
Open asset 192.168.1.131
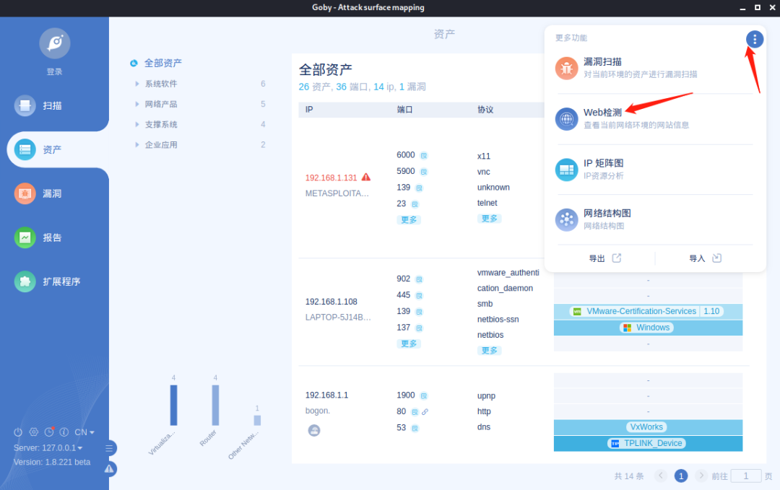[x=331, y=178]
